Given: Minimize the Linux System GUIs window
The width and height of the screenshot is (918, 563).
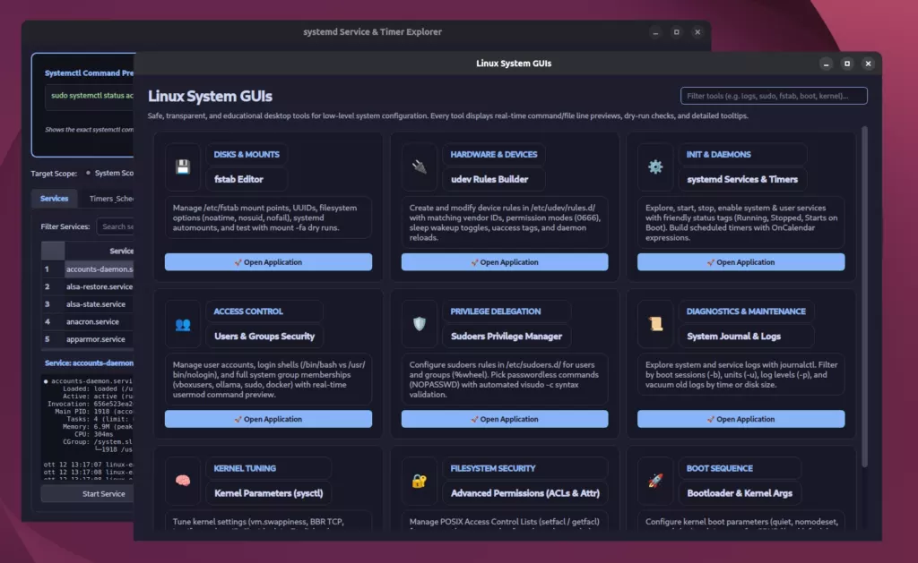Looking at the screenshot, I should (826, 64).
